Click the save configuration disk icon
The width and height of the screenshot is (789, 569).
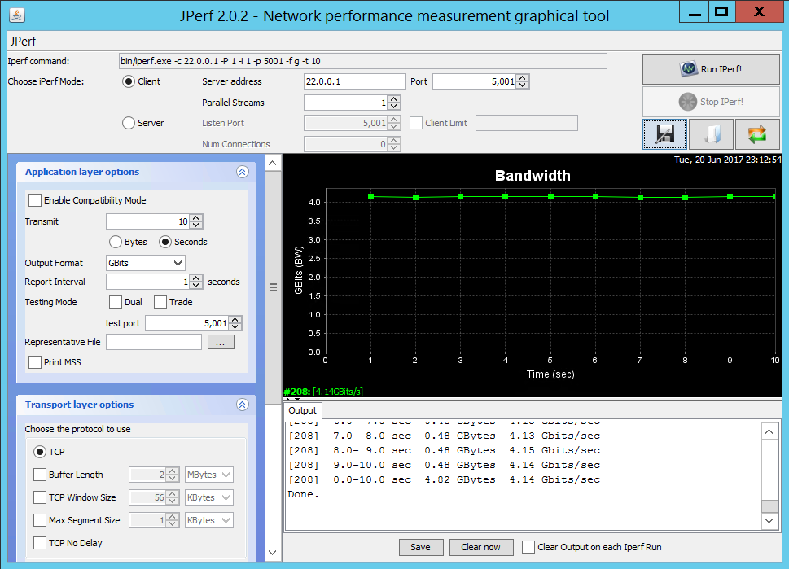[664, 134]
